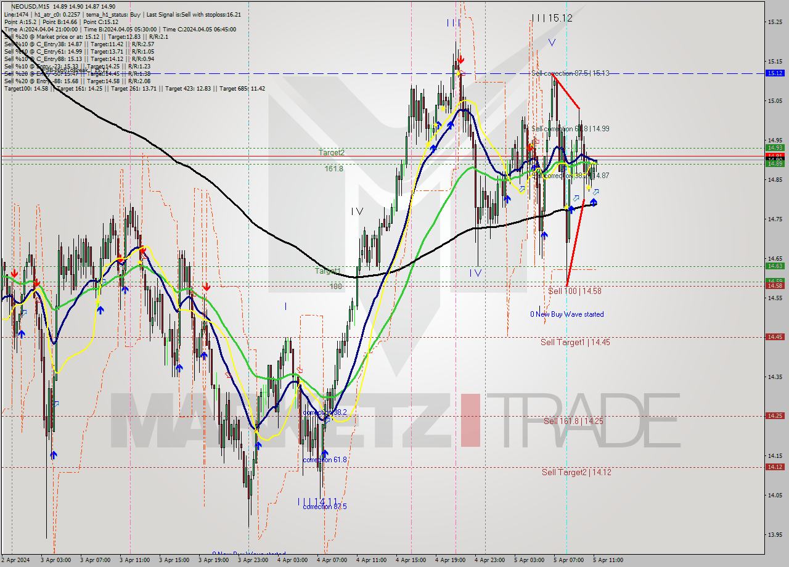The image size is (789, 567).
Task: Click the blue 15.12 price tag on axis
Action: tap(774, 73)
